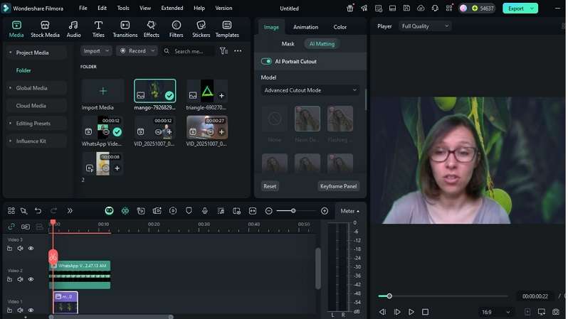
Task: Expand Global Media in sidebar
Action: coord(10,88)
